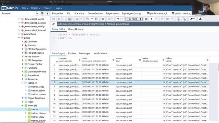Switch to the Dependencies tab
Screen dimensions: 219x123
(95, 13)
